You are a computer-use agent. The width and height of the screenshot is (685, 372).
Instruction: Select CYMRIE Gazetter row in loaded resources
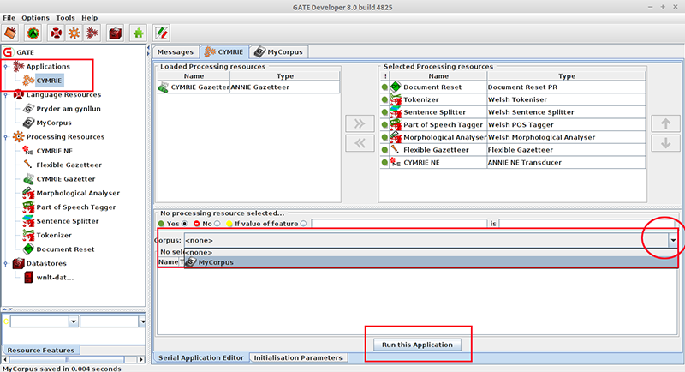tap(247, 87)
